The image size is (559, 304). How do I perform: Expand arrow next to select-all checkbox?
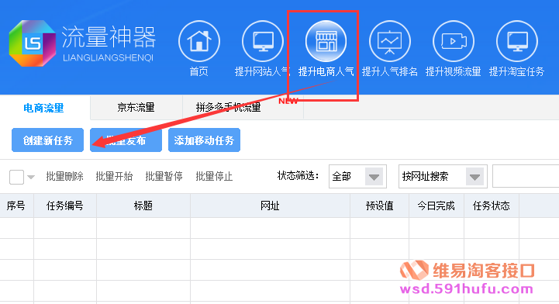31,177
